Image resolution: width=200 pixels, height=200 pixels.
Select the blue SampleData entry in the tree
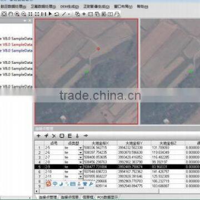(16, 51)
